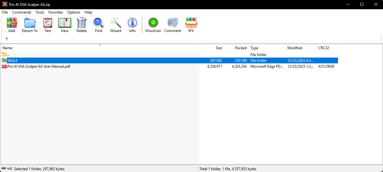Viewport: 383px width, 172px height.
Task: Click the MQL4 folder icon
Action: (4, 61)
